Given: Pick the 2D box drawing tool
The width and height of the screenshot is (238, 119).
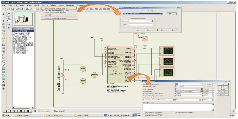Looking at the screenshot, I should [4, 68].
